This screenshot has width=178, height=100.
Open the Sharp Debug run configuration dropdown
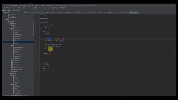23,8
